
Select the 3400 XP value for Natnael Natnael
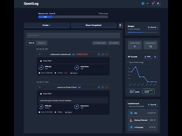point(152,120)
